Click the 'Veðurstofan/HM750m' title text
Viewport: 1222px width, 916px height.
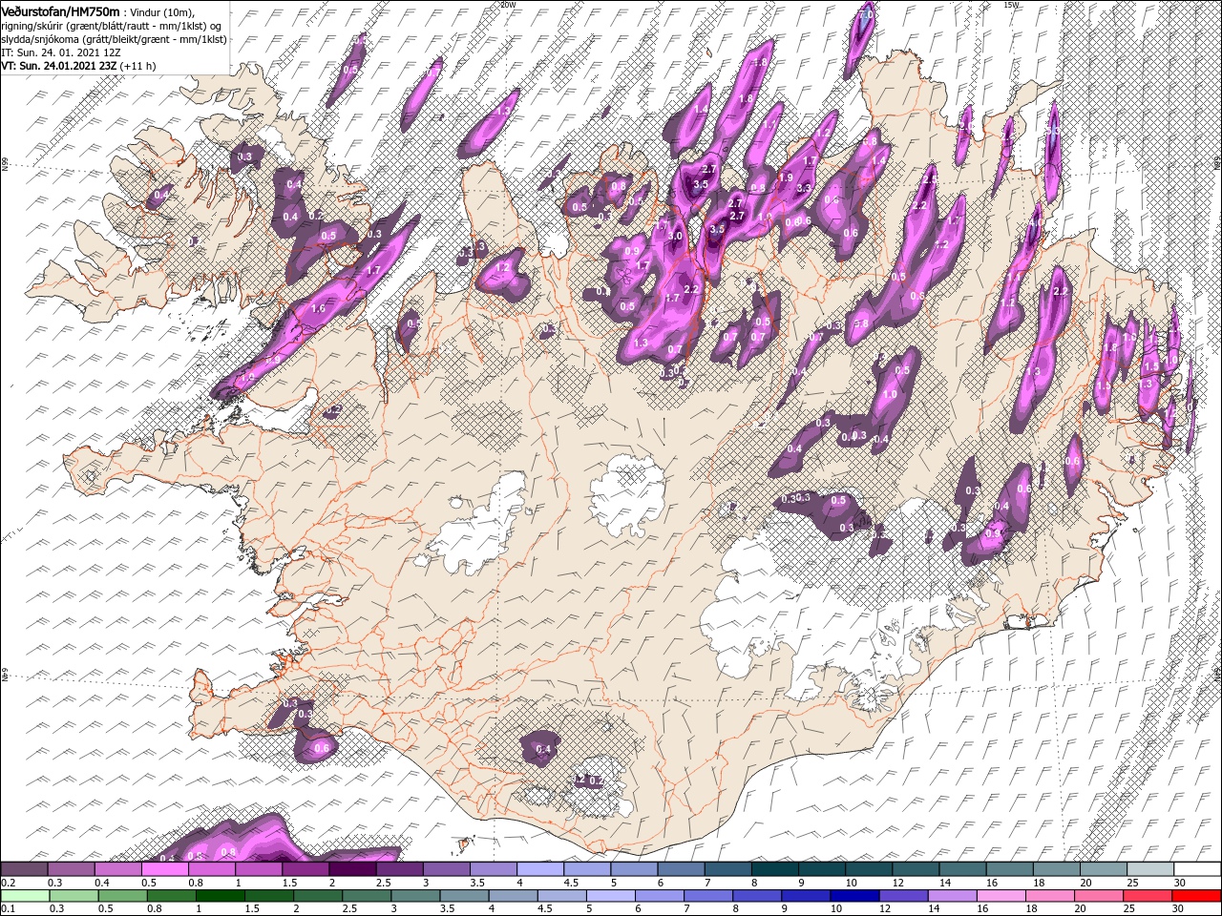pyautogui.click(x=61, y=10)
